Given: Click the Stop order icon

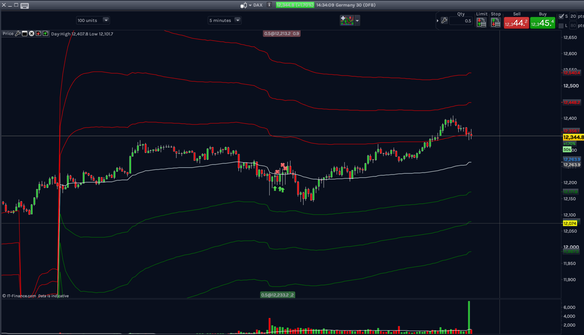Looking at the screenshot, I should [x=496, y=22].
